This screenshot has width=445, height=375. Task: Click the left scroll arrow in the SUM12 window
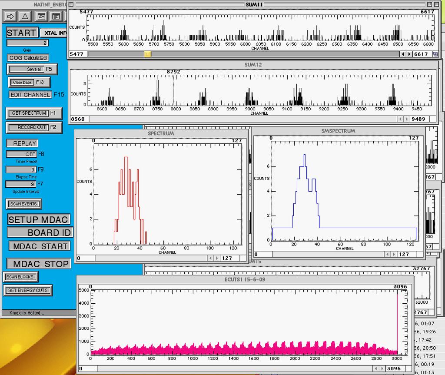click(400, 119)
